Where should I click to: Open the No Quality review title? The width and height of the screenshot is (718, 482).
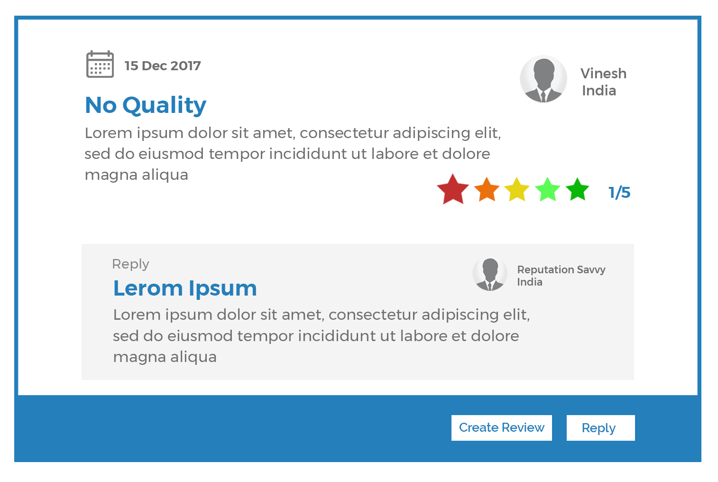[x=146, y=105]
